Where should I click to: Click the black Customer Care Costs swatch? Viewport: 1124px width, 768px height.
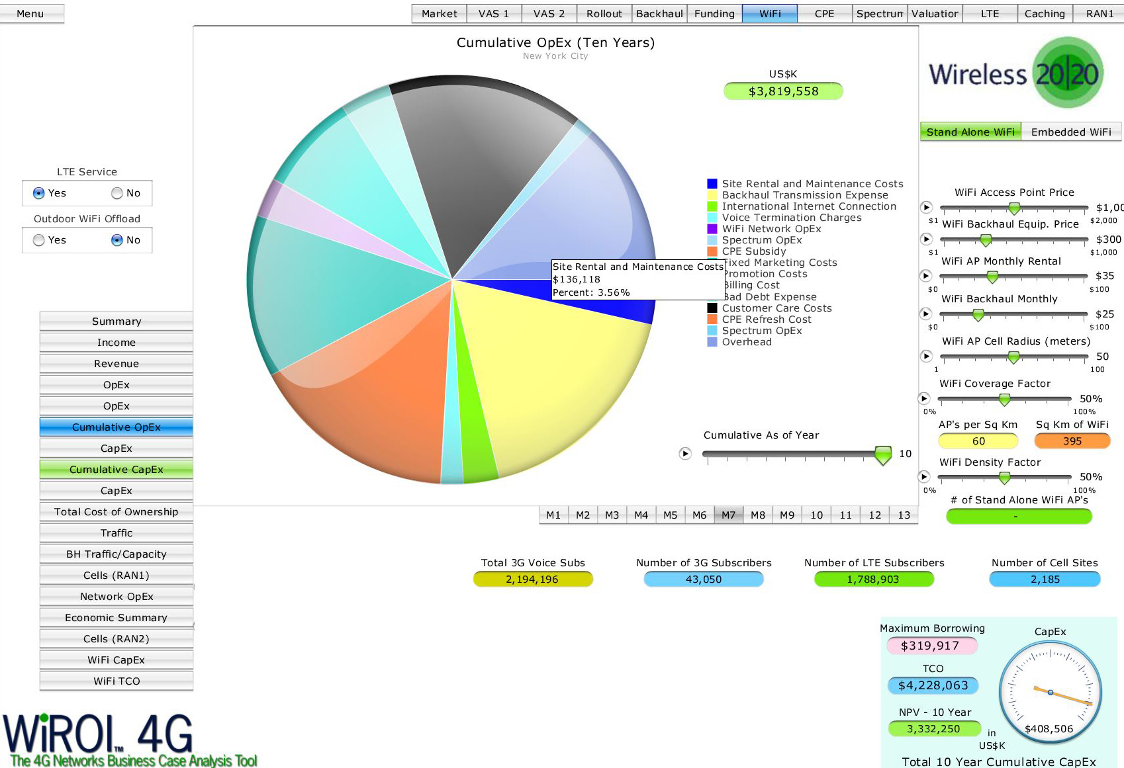tap(712, 308)
